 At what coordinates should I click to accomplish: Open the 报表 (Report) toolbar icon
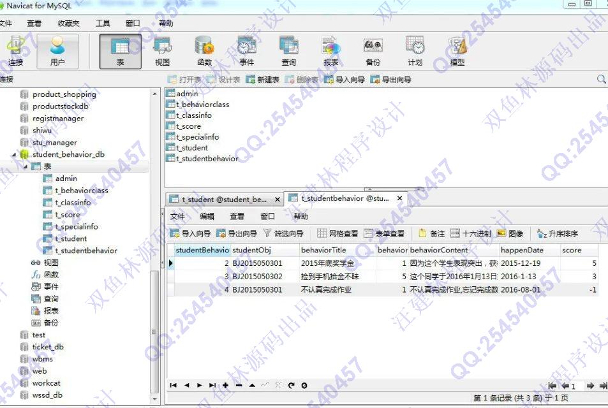(330, 51)
